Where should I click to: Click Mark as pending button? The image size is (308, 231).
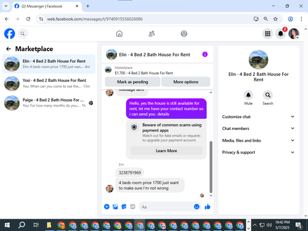click(132, 82)
